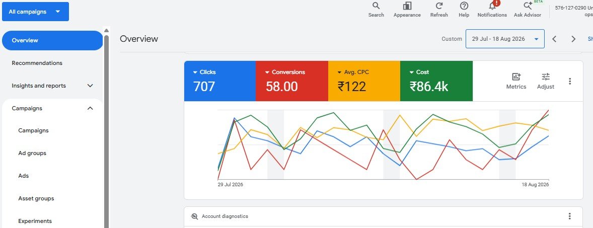Open the Help menu

[464, 10]
